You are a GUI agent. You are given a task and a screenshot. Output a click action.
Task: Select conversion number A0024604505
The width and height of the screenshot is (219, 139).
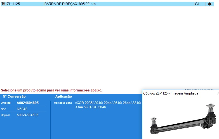pyautogui.click(x=28, y=115)
